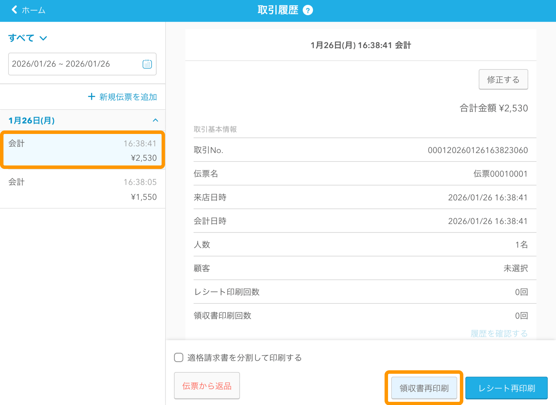Click the plus icon beside 新規伝票を追加

[x=91, y=97]
